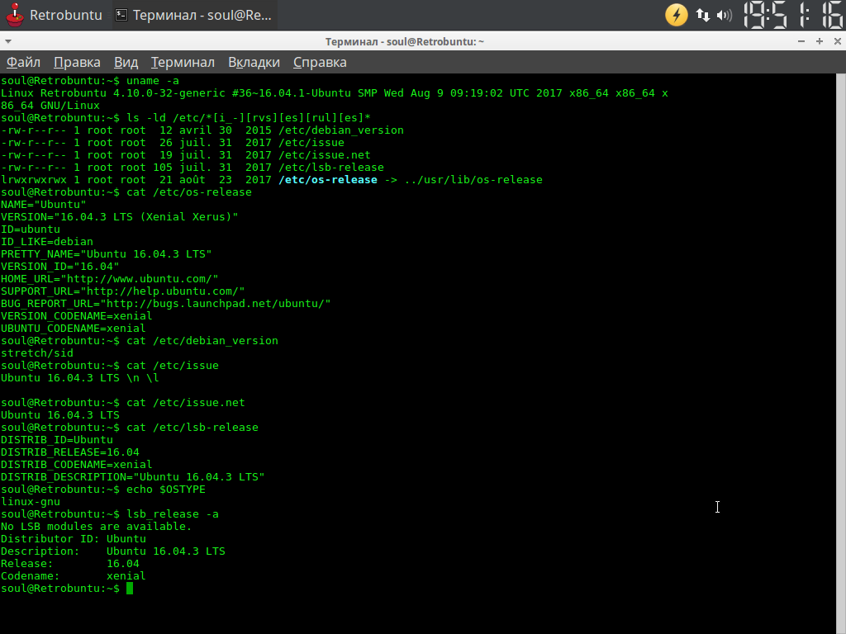The width and height of the screenshot is (846, 634).
Task: Open the lightning bolt power manager icon
Action: point(676,15)
